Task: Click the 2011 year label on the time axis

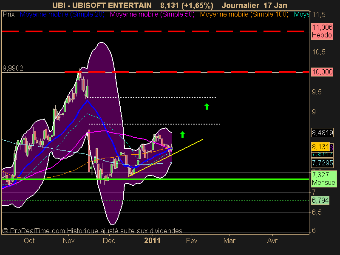Action: (x=152, y=241)
